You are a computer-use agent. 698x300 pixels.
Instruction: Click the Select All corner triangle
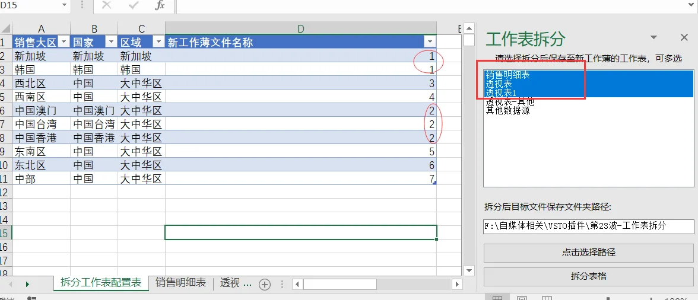[x=5, y=29]
